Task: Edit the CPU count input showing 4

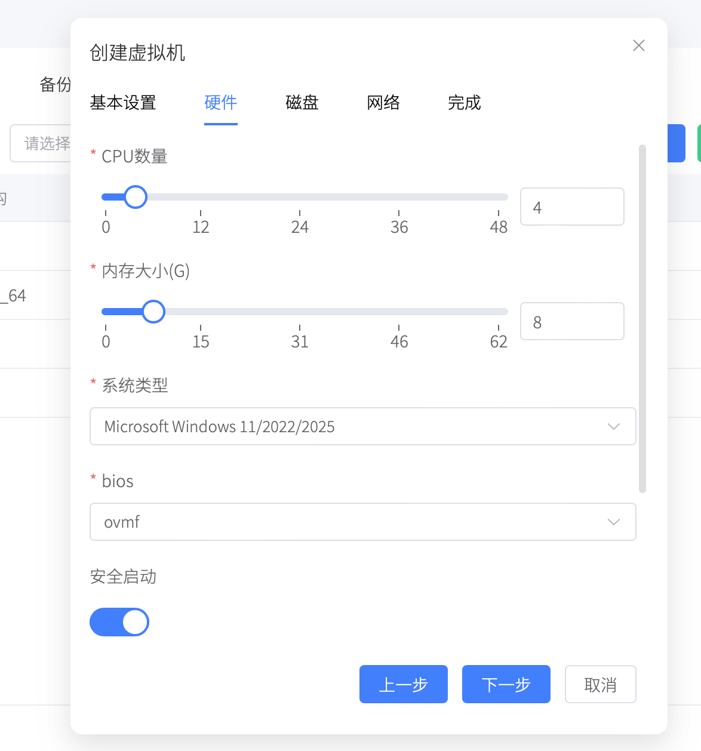Action: click(571, 207)
